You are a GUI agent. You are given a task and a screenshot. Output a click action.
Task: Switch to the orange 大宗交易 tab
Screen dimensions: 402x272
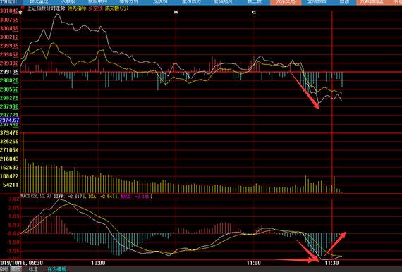[286, 2]
